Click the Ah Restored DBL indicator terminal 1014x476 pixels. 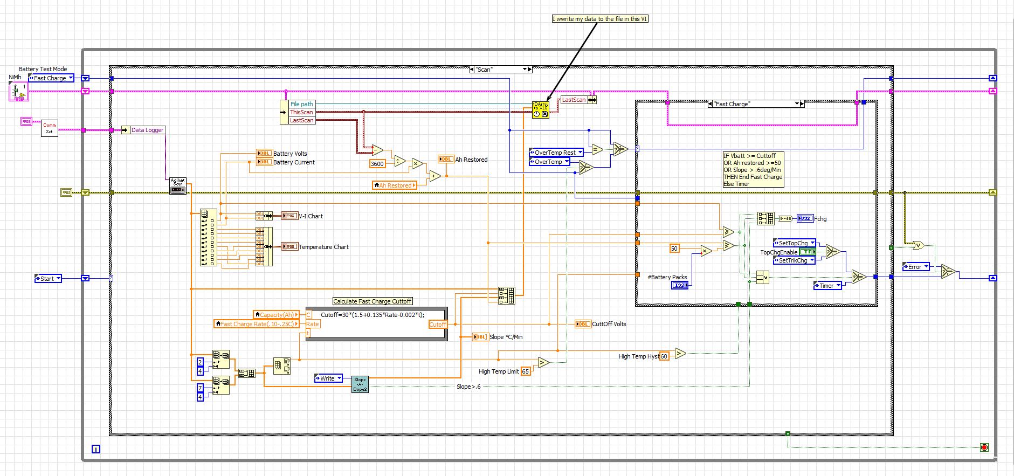point(446,159)
